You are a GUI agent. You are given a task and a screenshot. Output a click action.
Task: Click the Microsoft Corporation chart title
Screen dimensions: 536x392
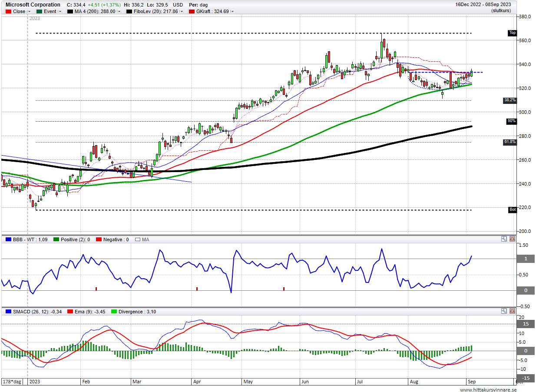click(33, 5)
